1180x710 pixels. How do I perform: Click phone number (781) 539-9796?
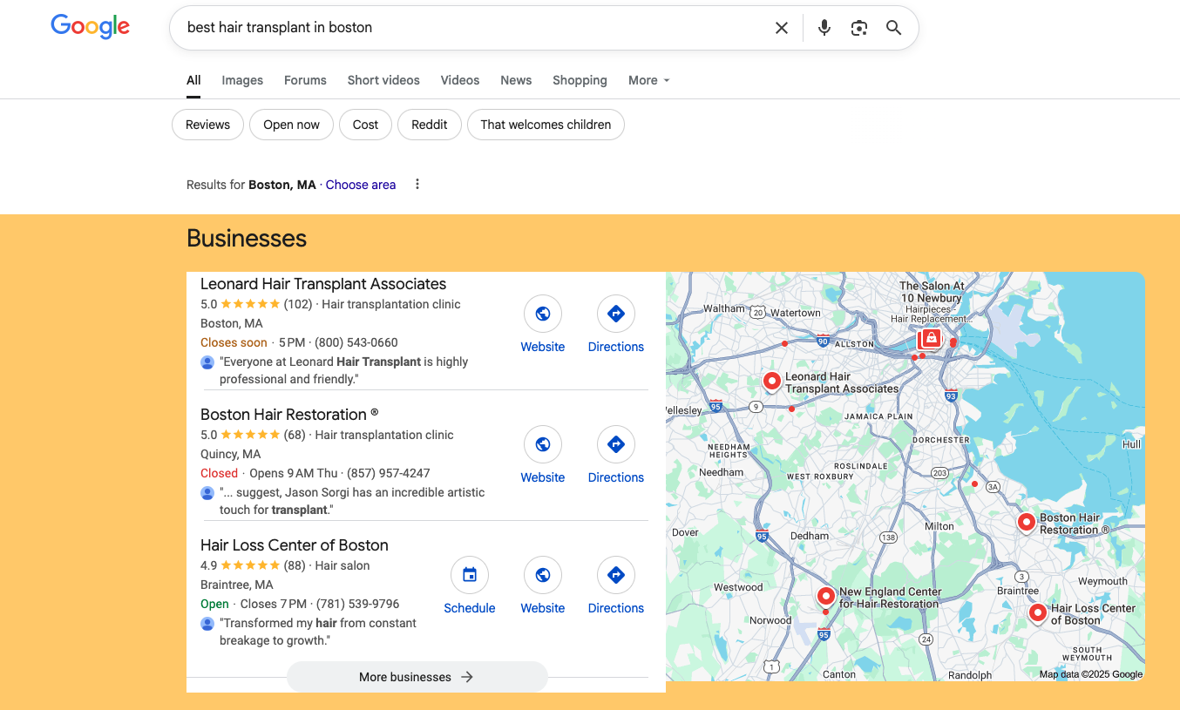(x=358, y=604)
